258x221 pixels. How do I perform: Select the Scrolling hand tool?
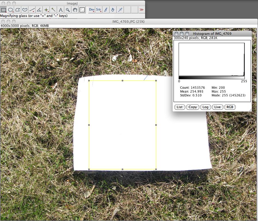click(75, 10)
